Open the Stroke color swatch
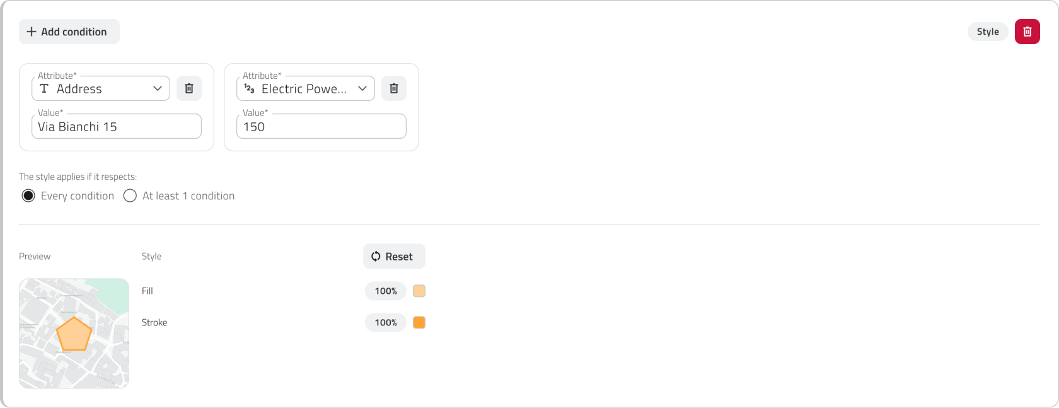The height and width of the screenshot is (408, 1059). 419,322
